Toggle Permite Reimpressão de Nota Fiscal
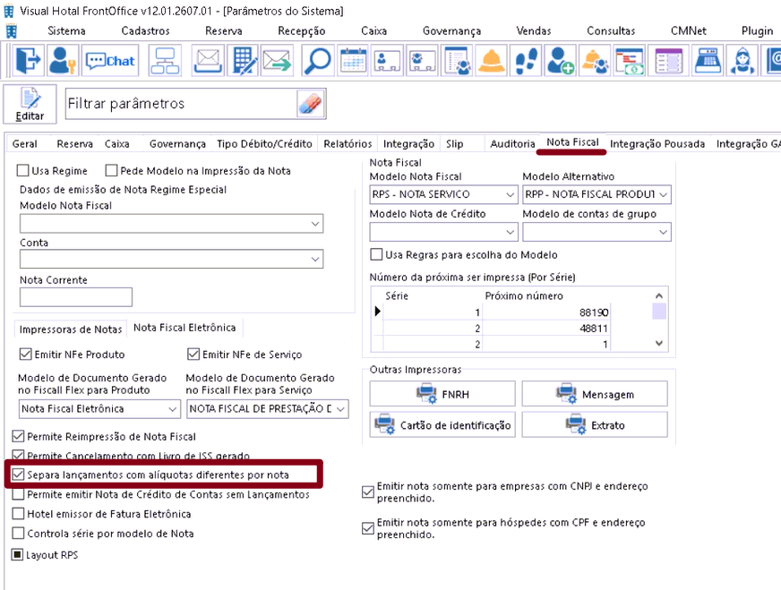Screen dimensions: 781x590 [19, 437]
